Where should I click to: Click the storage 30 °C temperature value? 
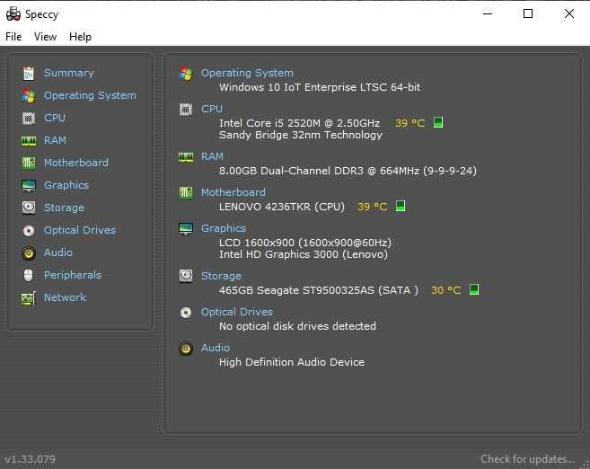pyautogui.click(x=446, y=290)
